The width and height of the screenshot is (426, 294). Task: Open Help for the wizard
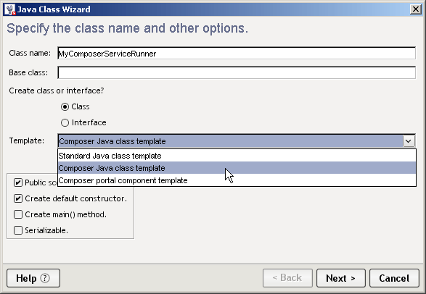point(33,278)
